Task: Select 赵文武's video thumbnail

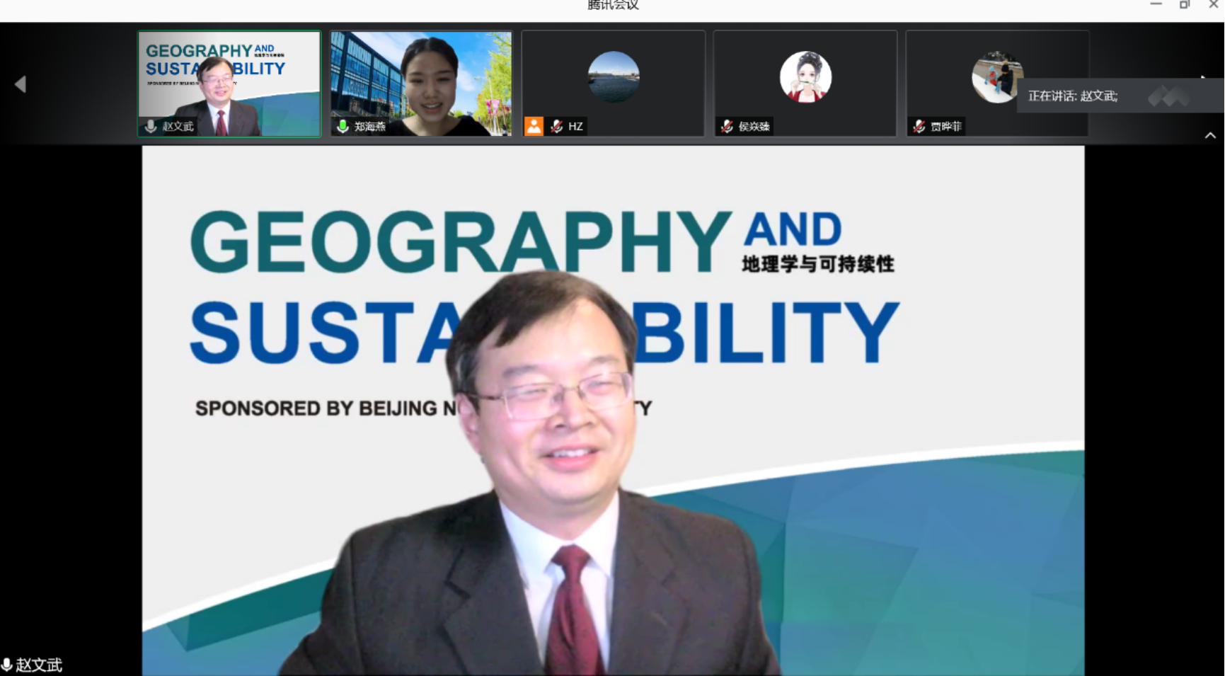Action: tap(229, 84)
